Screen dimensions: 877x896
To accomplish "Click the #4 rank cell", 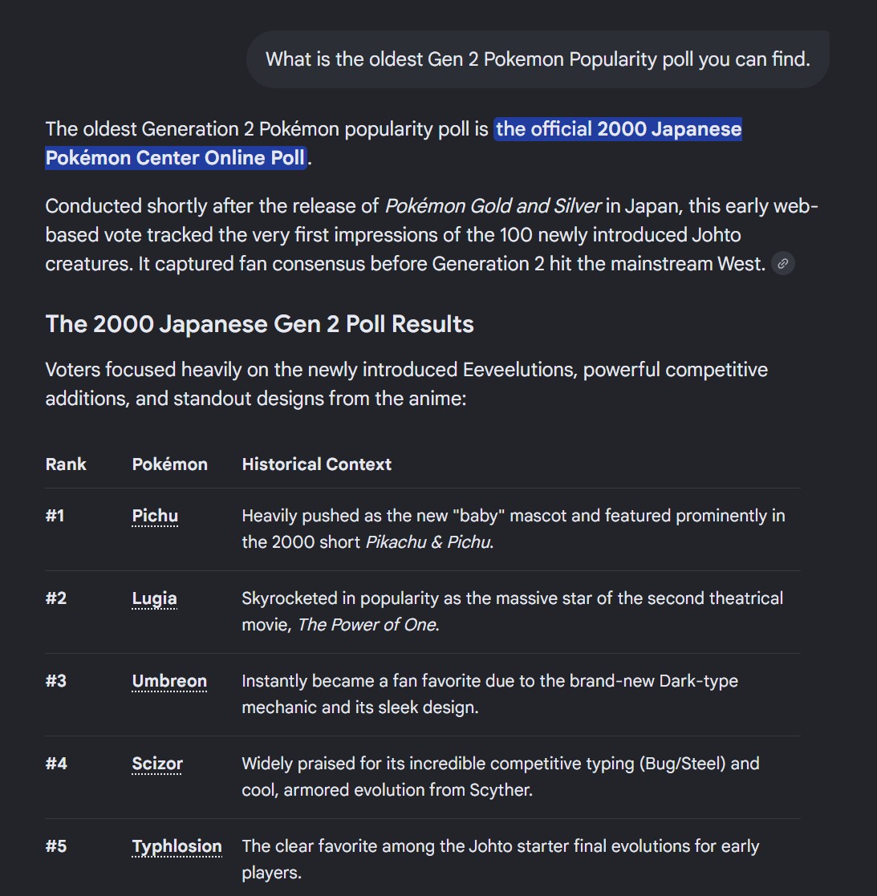I will point(56,764).
